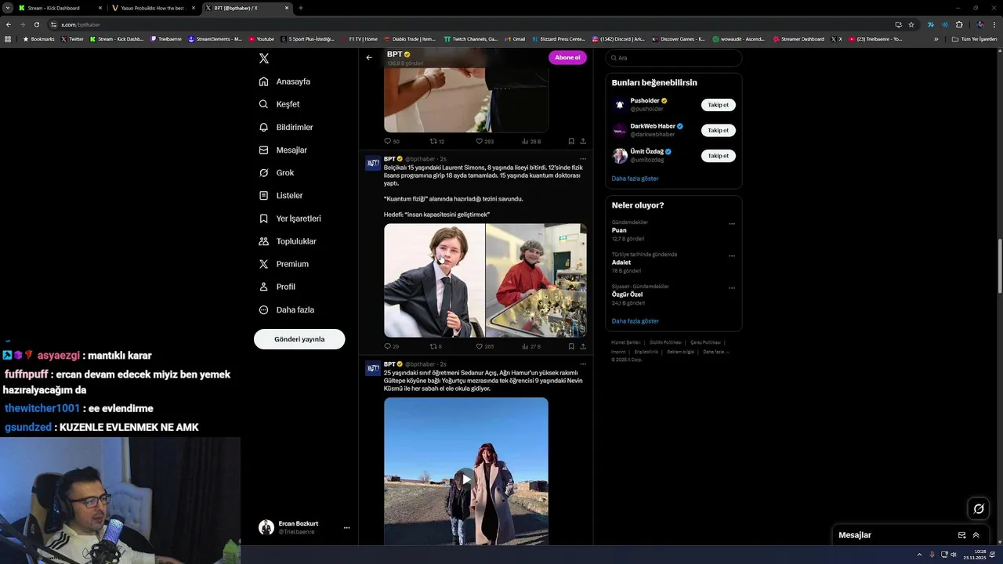Open options for the Puan trend
The height and width of the screenshot is (564, 1003).
click(732, 224)
